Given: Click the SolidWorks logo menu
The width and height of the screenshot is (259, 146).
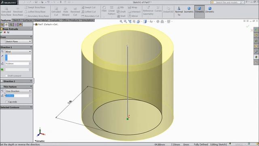Looking at the screenshot, I should tap(8, 2).
